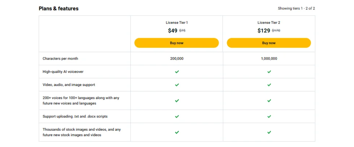Viewport: 354px width, 147px height.
Task: Click Tier 1 200+ voices checkmark
Action: 177,100
